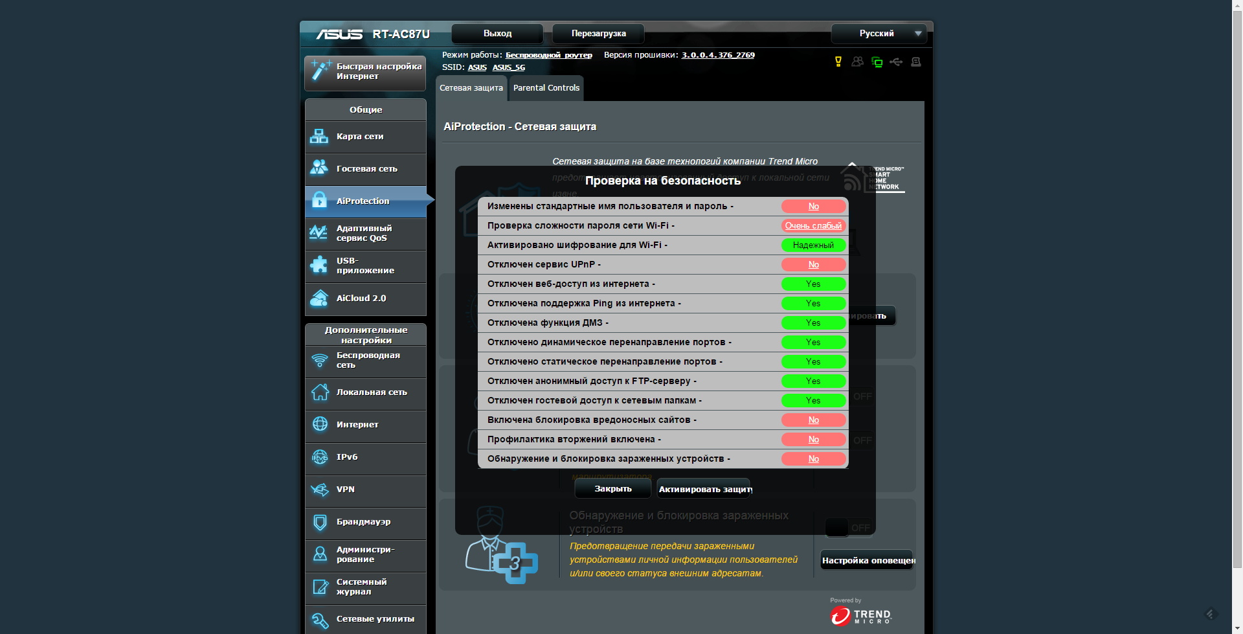Open the VPN arrows icon
Image resolution: width=1243 pixels, height=634 pixels.
pyautogui.click(x=320, y=490)
